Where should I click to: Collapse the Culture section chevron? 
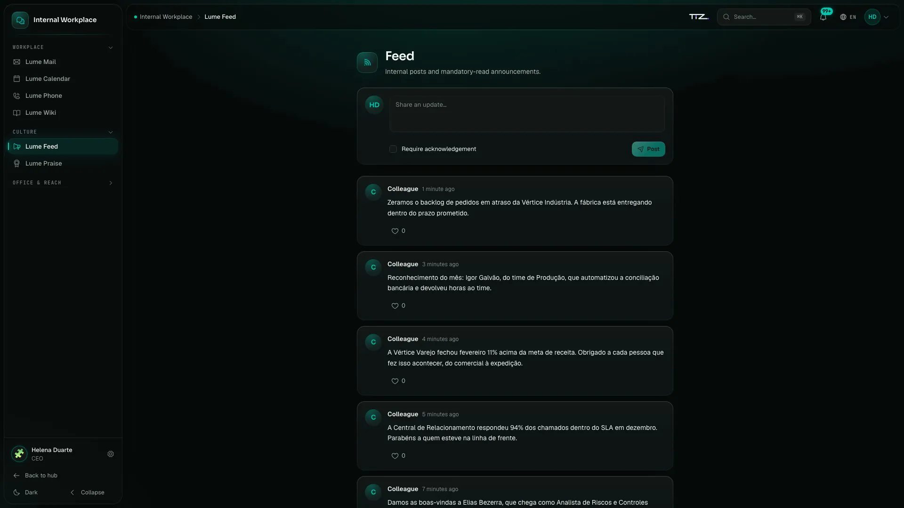coord(111,132)
